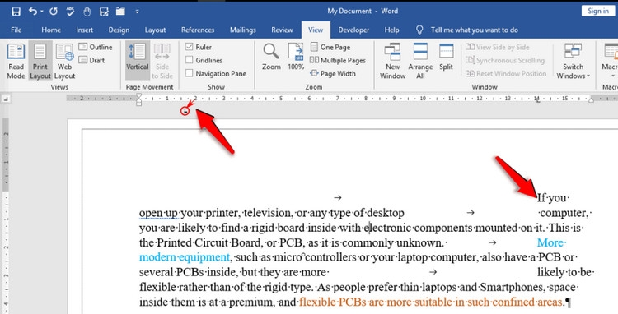
Task: Switch to the Insert tab
Action: coord(85,30)
